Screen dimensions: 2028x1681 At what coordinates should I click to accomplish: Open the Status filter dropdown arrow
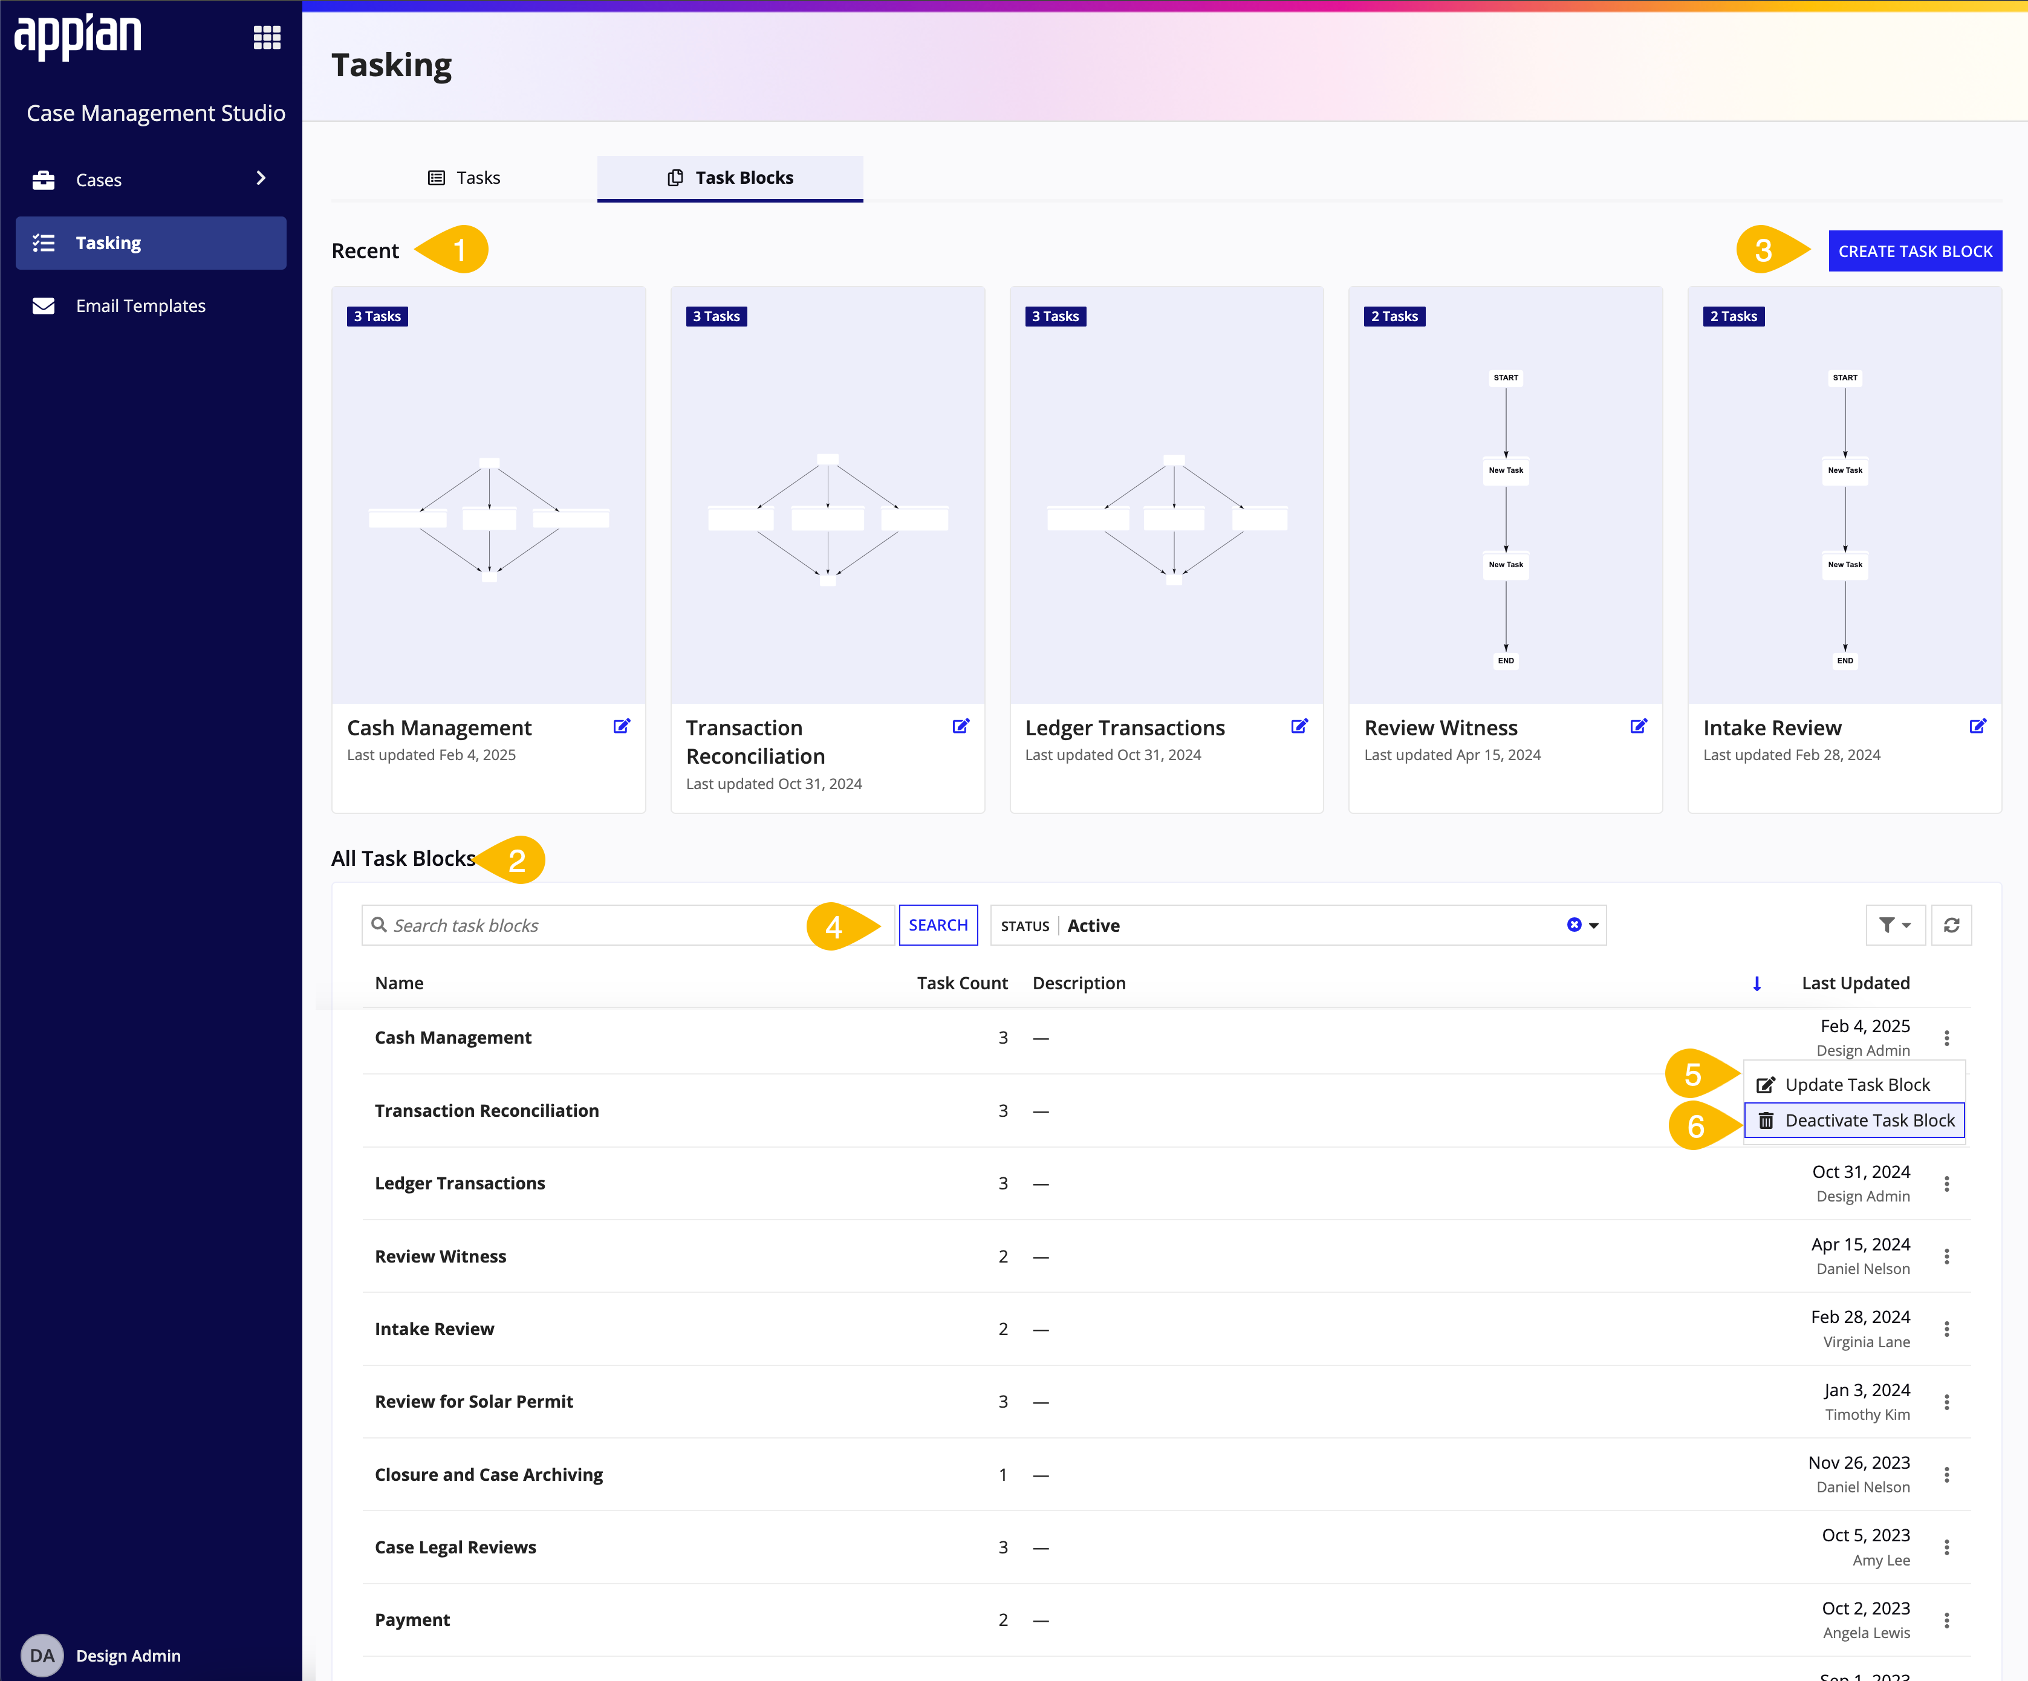1594,925
